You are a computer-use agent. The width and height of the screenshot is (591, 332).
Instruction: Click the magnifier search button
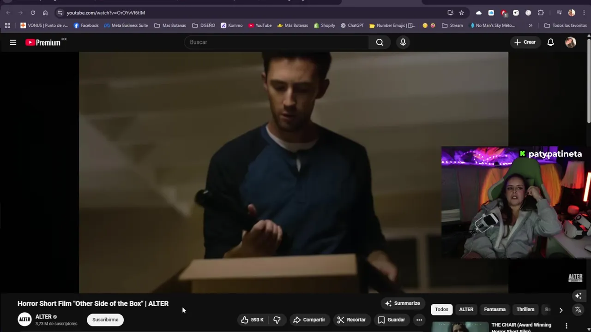tap(380, 42)
